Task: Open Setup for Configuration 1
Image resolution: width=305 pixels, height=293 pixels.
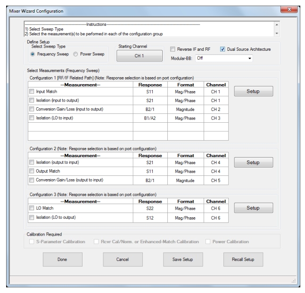Action: 254,91
